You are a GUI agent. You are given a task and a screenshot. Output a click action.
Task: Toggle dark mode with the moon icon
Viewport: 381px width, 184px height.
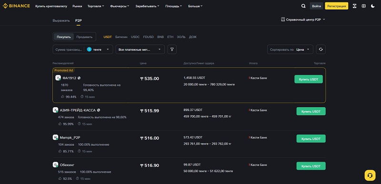coord(373,6)
